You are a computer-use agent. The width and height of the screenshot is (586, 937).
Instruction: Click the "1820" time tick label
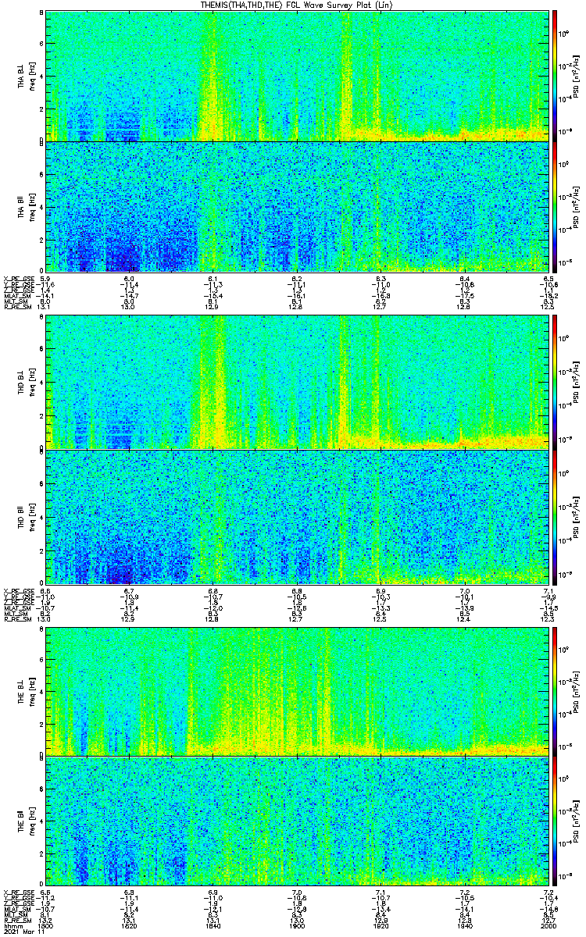point(130,927)
